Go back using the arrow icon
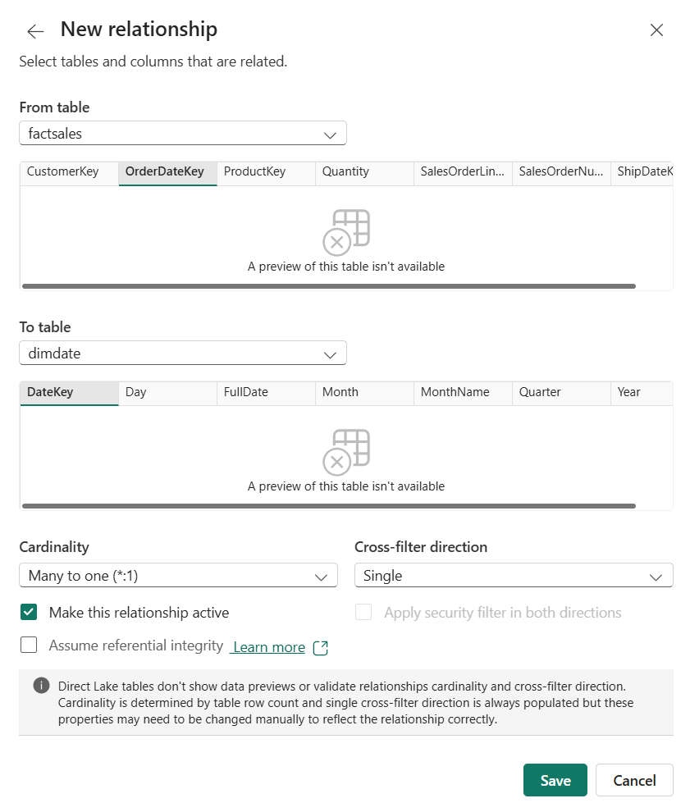Screen dimensions: 690x812 tap(35, 31)
